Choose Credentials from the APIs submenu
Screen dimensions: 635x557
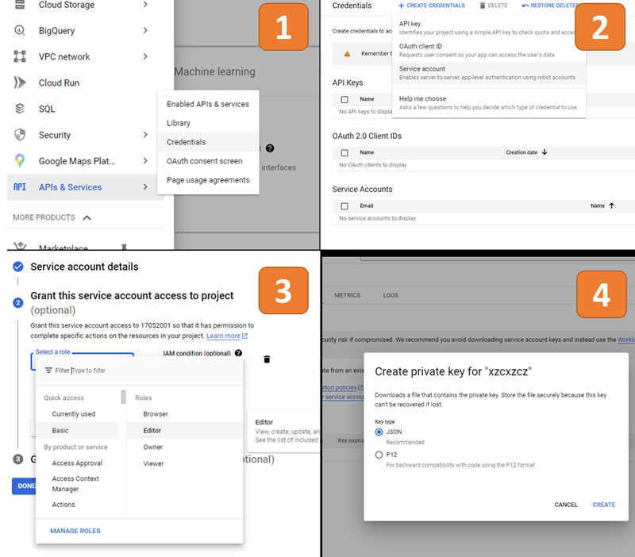[x=186, y=142]
